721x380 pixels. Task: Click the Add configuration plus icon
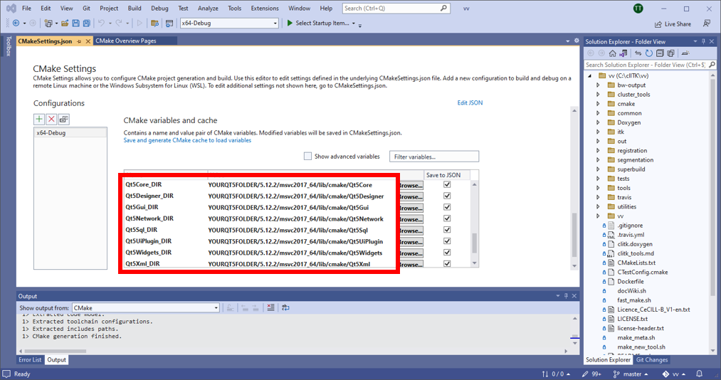point(39,120)
